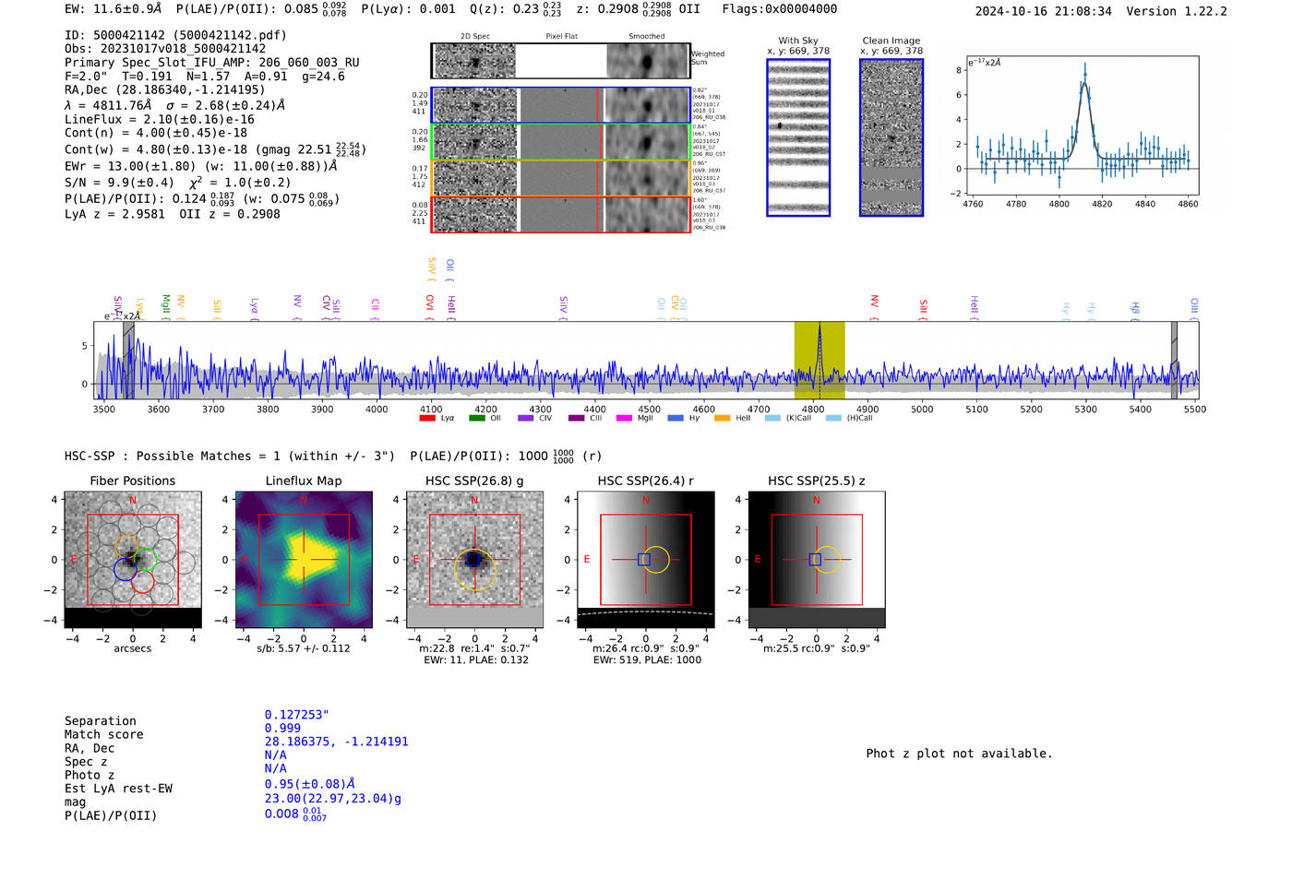Click the yellow highlighted emission line marker
This screenshot has width=1292, height=879.
(x=819, y=360)
